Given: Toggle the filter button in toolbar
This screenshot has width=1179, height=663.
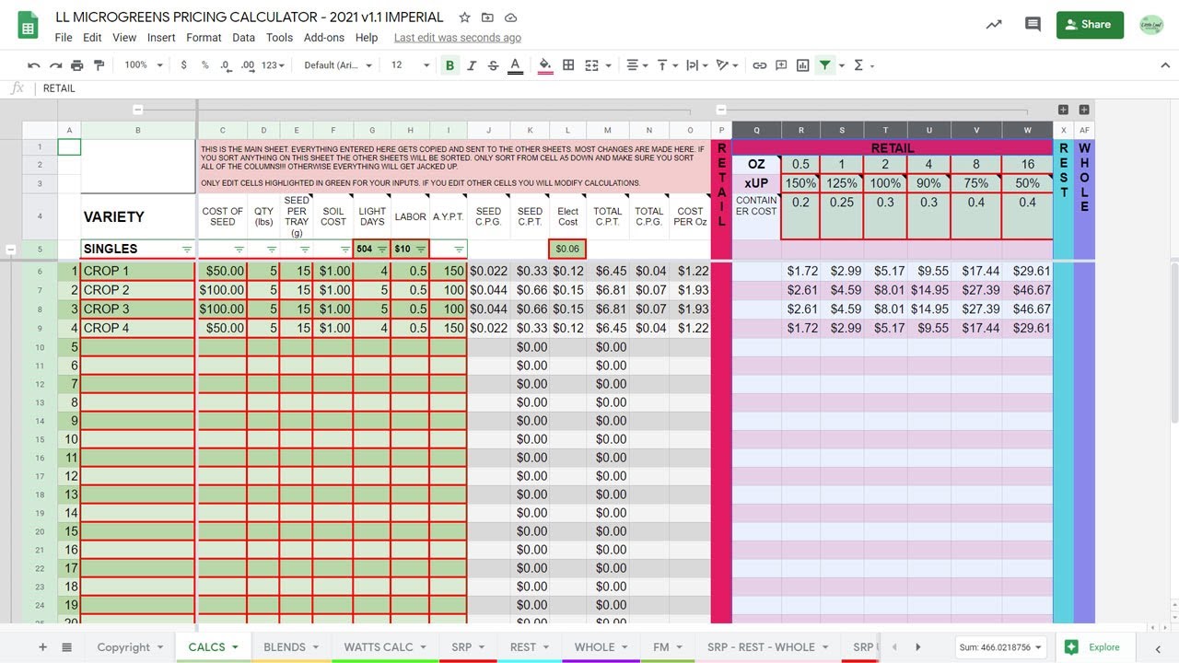Looking at the screenshot, I should click(825, 65).
